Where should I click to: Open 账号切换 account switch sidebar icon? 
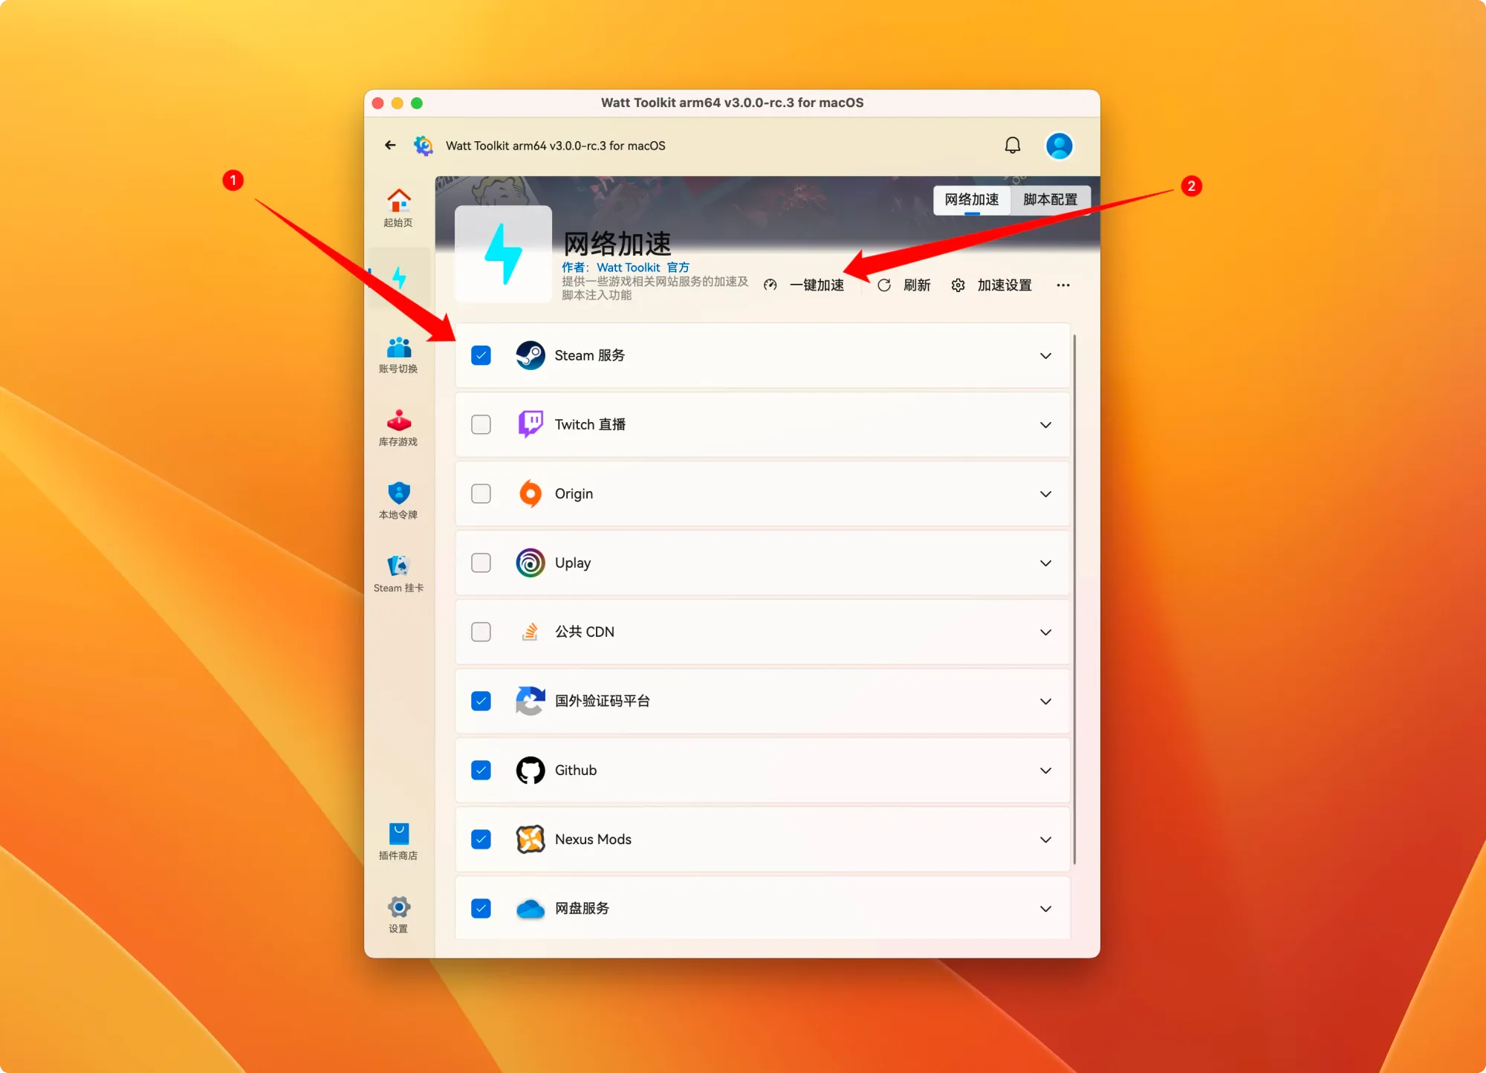(398, 354)
